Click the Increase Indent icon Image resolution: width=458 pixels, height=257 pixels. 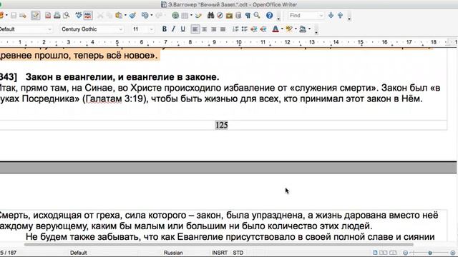263,29
